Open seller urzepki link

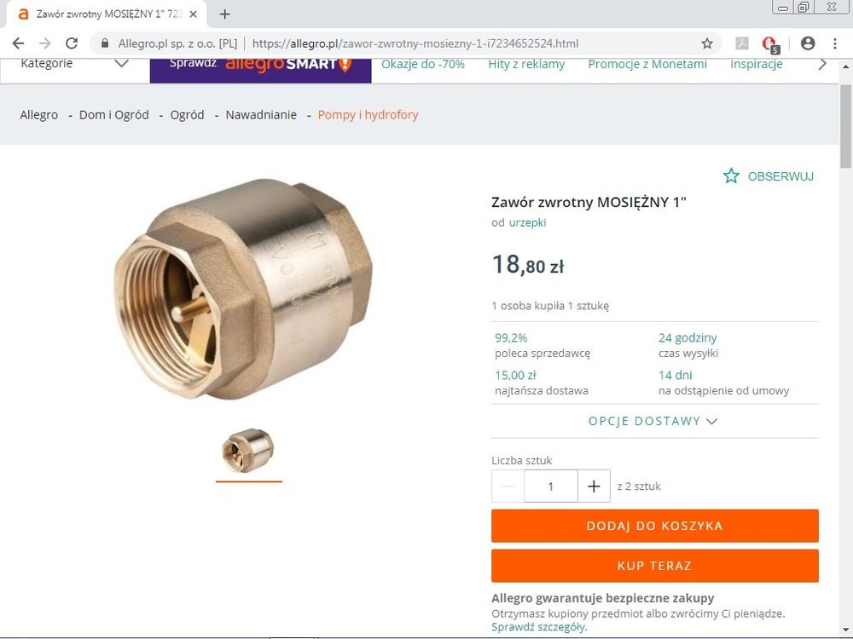coord(527,222)
